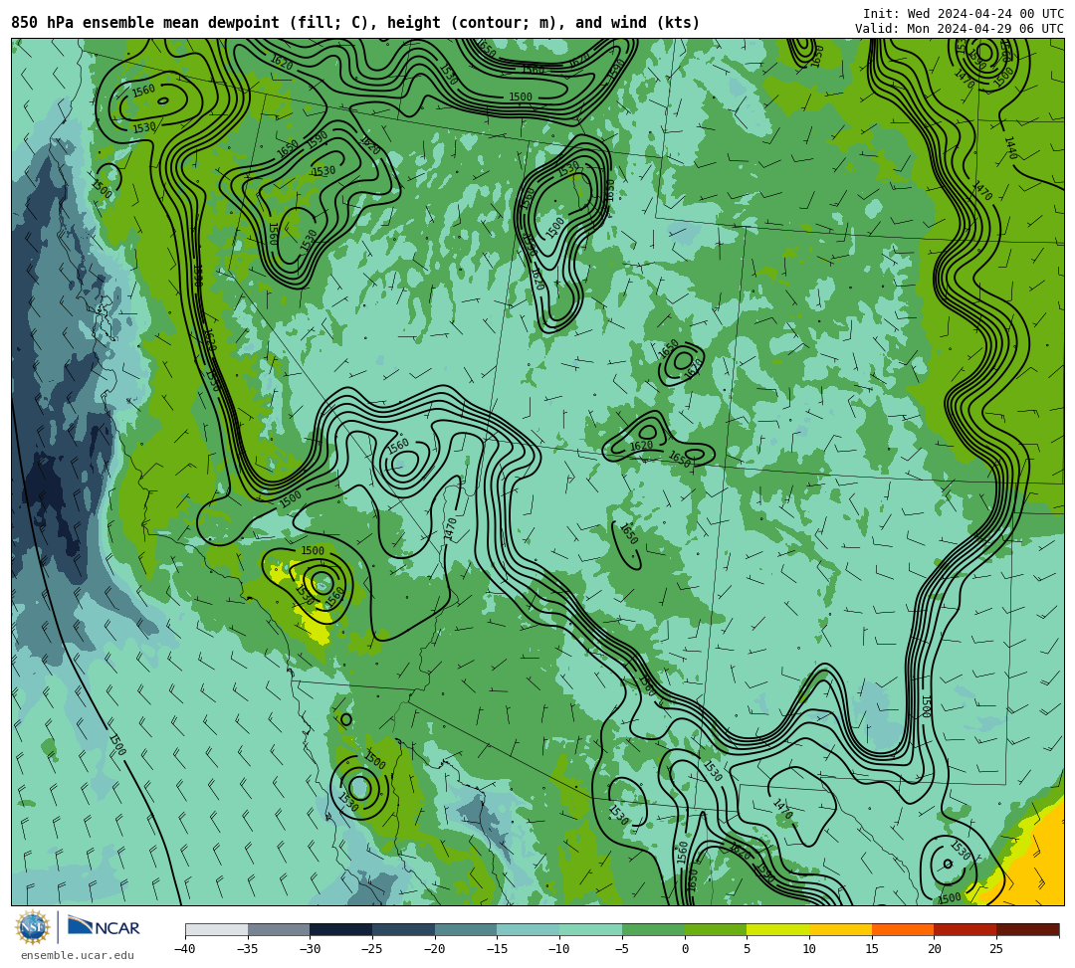
Task: Click the colorbar tick label '-15'
Action: coord(497,949)
